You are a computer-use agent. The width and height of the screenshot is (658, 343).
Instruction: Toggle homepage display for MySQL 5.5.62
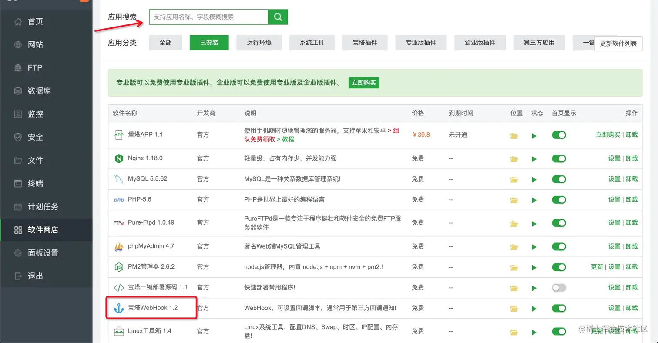(559, 179)
